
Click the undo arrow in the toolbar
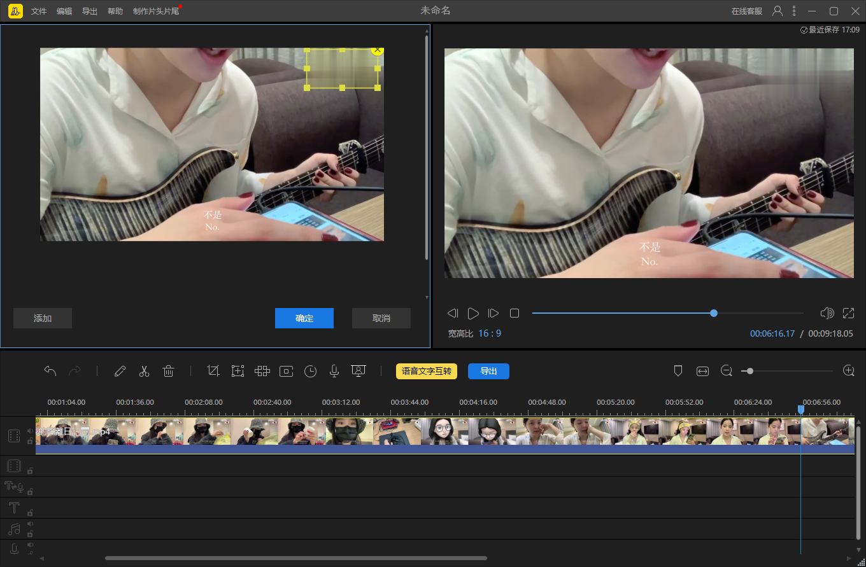click(50, 371)
